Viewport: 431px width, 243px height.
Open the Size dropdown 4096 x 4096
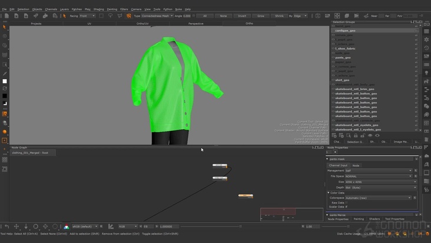(x=381, y=182)
